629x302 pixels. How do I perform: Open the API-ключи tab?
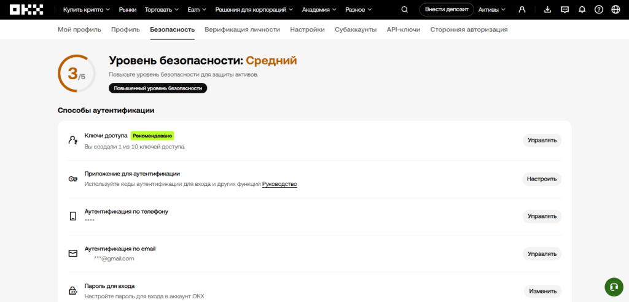tap(404, 29)
